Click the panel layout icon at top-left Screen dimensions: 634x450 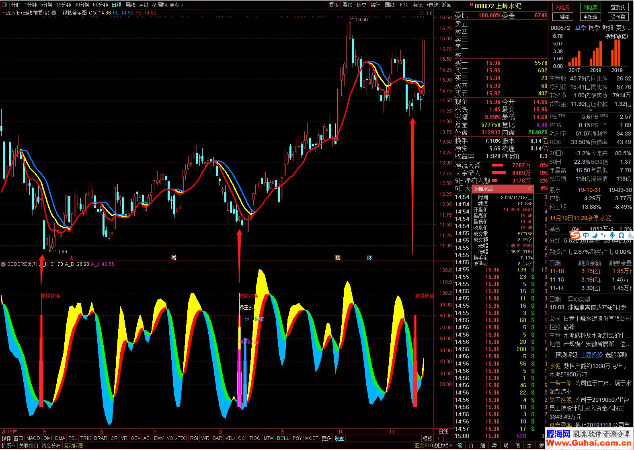tap(5, 5)
